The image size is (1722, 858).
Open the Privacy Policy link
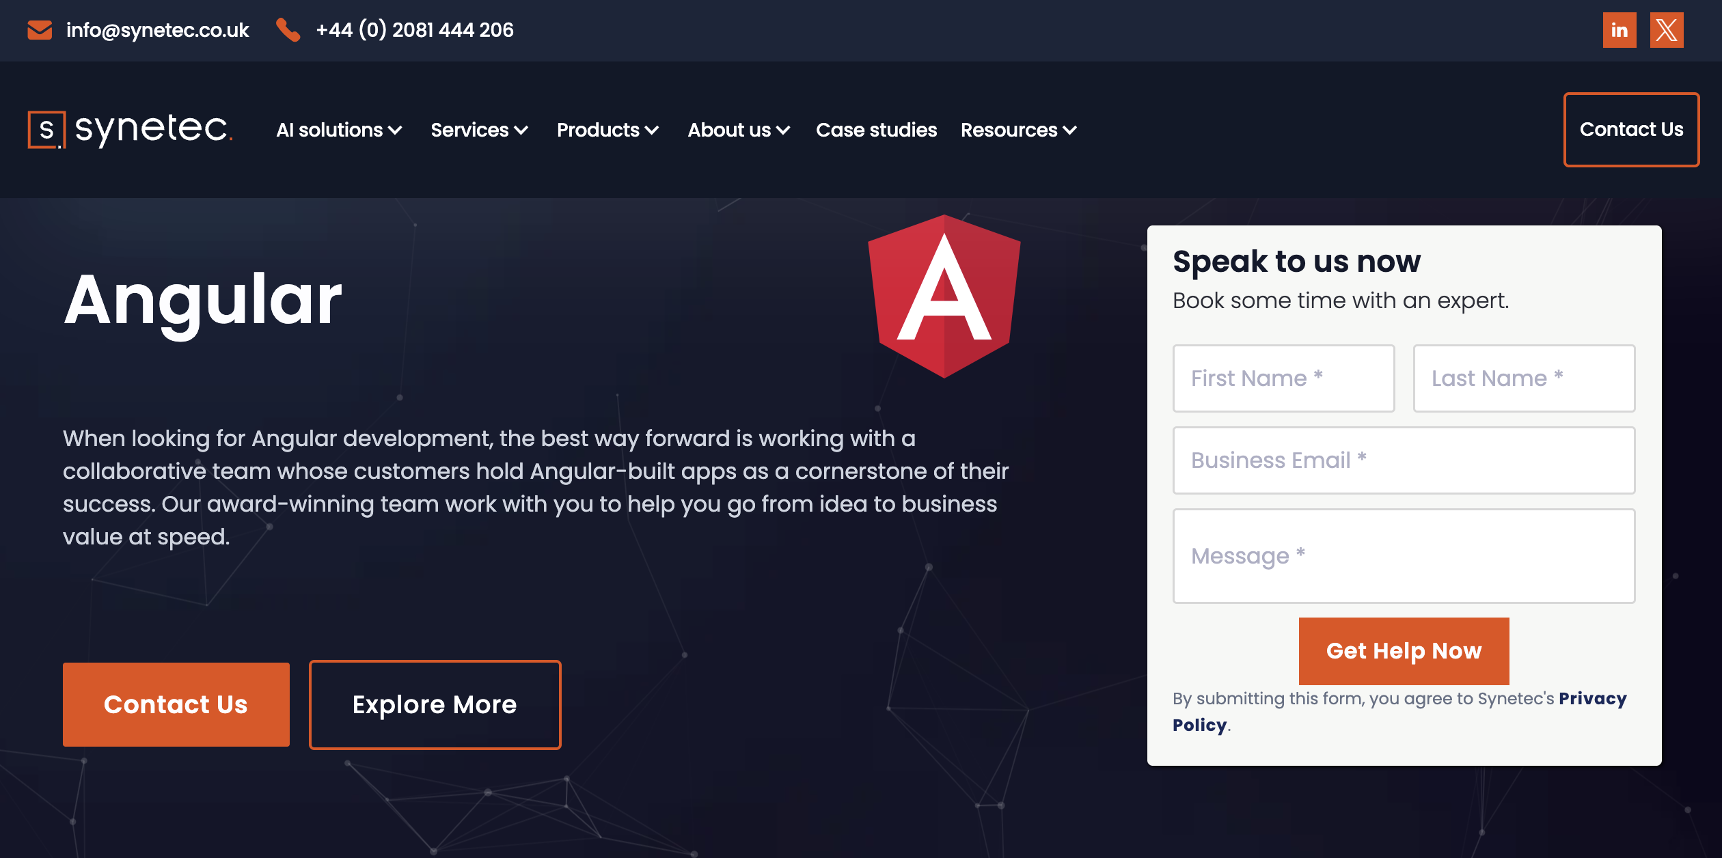click(1399, 712)
